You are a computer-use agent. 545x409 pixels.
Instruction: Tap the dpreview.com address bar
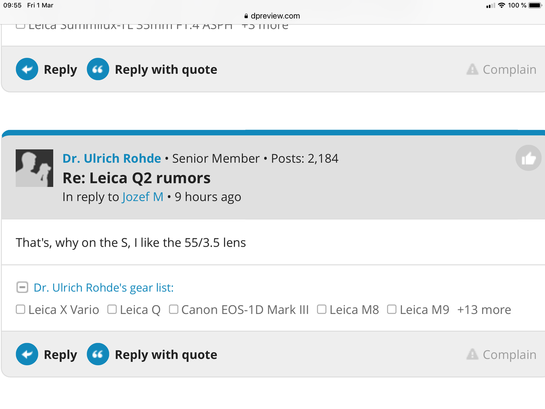coord(272,16)
